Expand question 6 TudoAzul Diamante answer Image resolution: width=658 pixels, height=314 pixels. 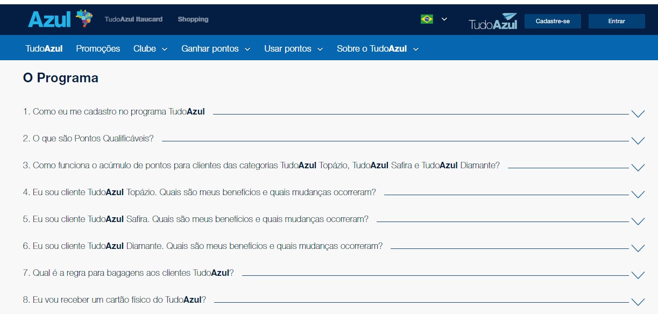pyautogui.click(x=638, y=248)
